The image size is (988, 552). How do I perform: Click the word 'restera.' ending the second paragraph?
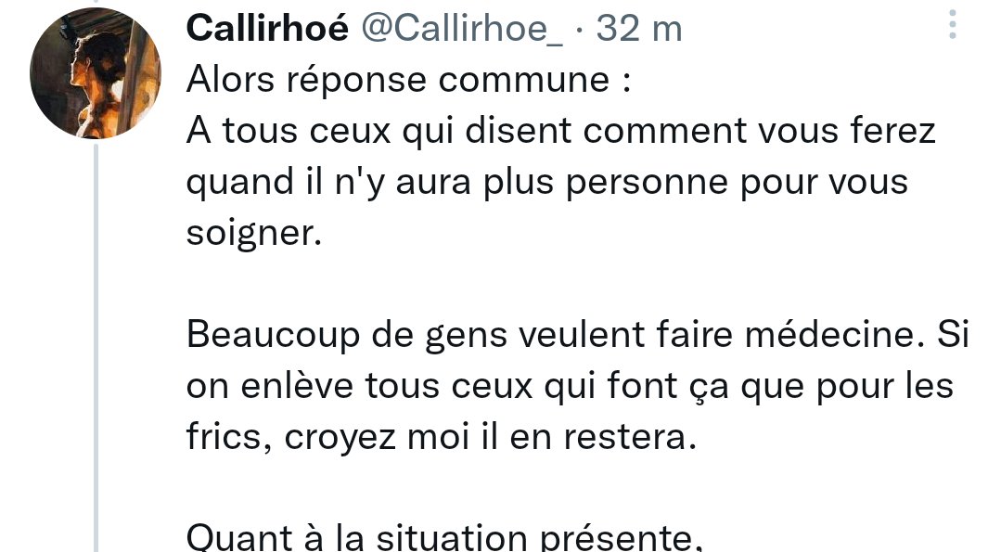[630, 438]
